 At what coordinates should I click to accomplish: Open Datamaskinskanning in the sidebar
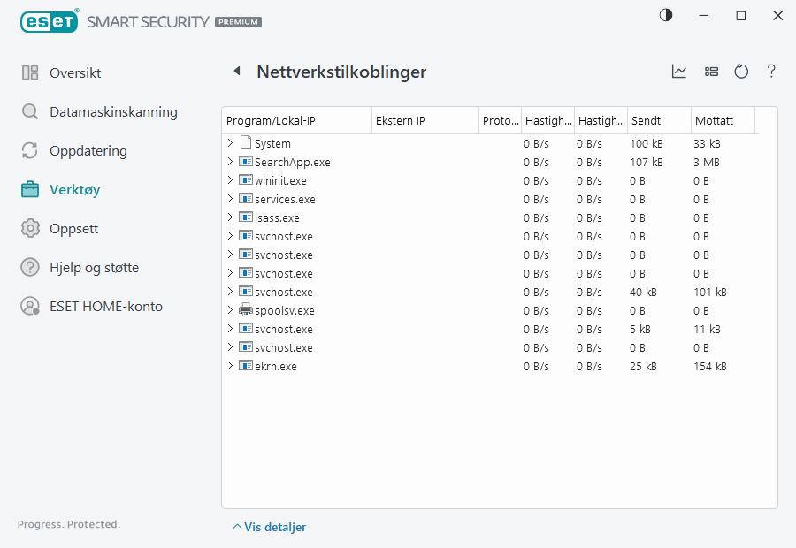coord(113,112)
